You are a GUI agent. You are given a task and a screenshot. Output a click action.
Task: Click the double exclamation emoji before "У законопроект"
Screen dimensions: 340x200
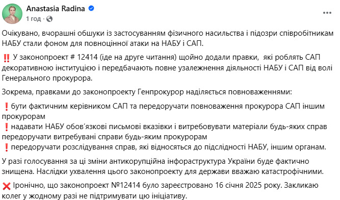[x=7, y=58]
